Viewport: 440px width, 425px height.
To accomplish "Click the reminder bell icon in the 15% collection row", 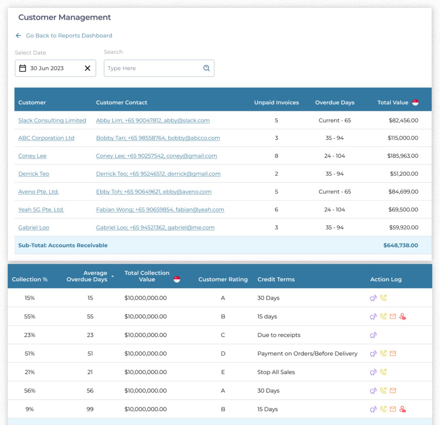I will pos(373,298).
